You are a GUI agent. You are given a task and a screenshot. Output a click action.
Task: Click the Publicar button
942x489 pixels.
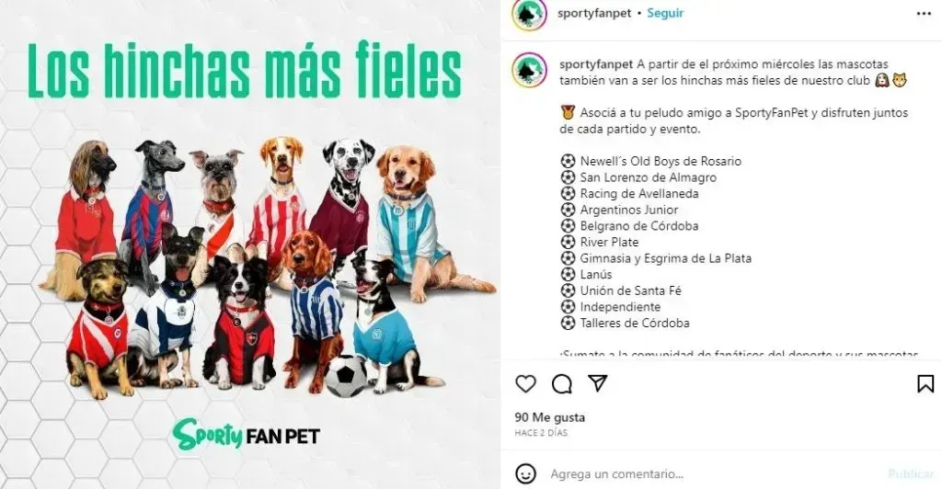click(x=911, y=474)
